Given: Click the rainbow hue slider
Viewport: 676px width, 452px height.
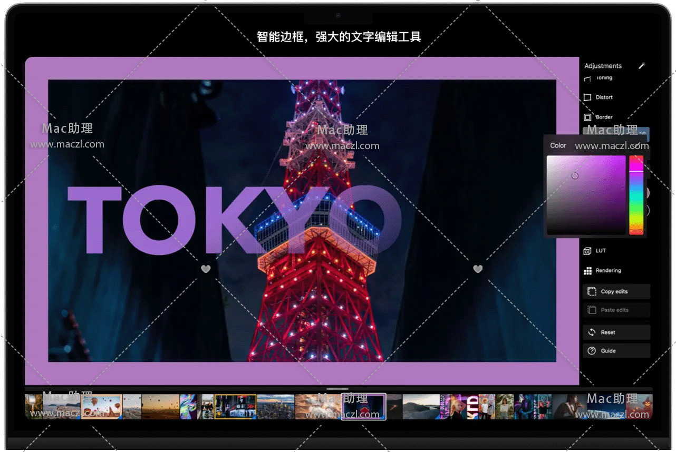Looking at the screenshot, I should click(x=636, y=195).
